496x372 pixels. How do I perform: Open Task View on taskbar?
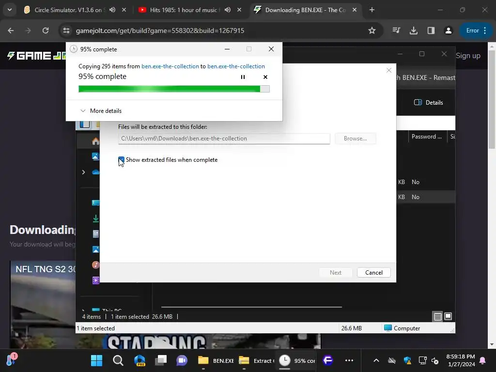click(161, 360)
